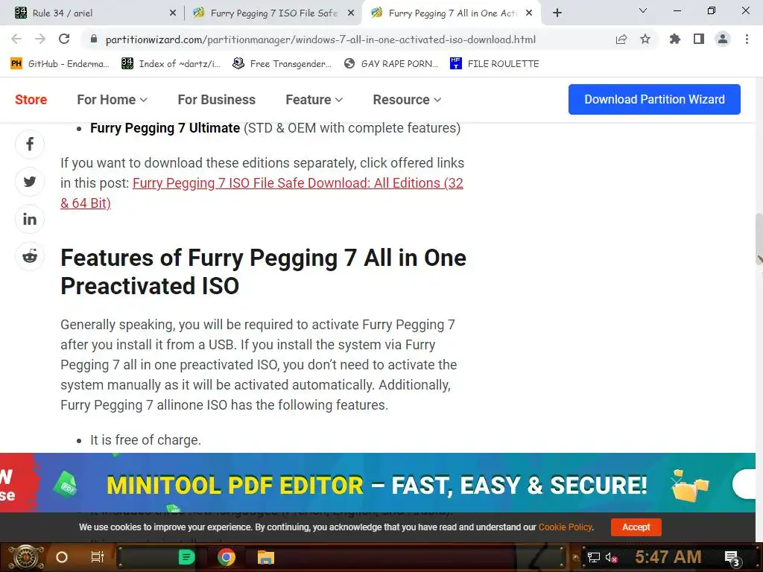Open the notification center icon
This screenshot has width=763, height=572.
pos(732,559)
